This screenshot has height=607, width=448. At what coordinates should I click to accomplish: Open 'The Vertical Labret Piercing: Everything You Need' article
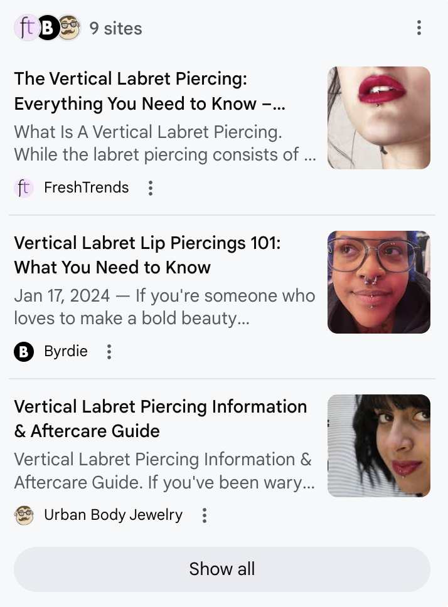149,91
